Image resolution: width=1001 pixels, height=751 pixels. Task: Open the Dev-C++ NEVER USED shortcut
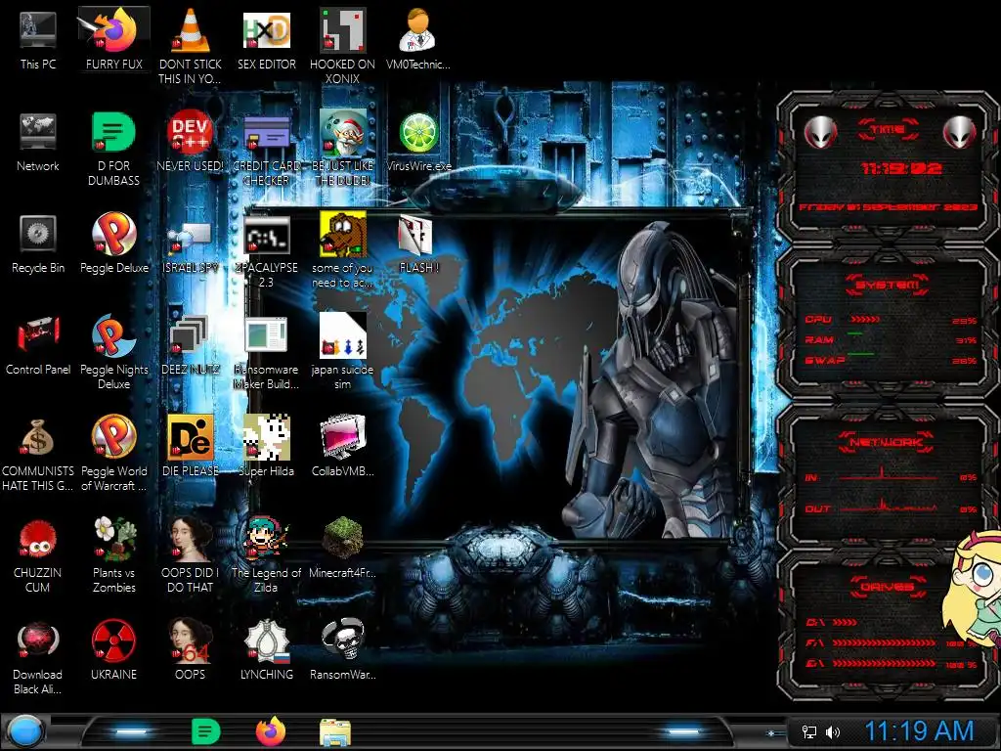191,132
